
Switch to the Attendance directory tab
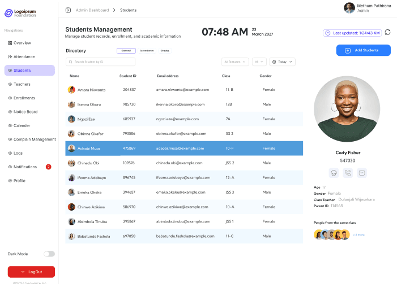147,51
